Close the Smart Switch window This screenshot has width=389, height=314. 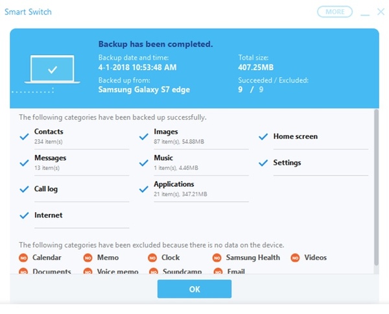[381, 12]
